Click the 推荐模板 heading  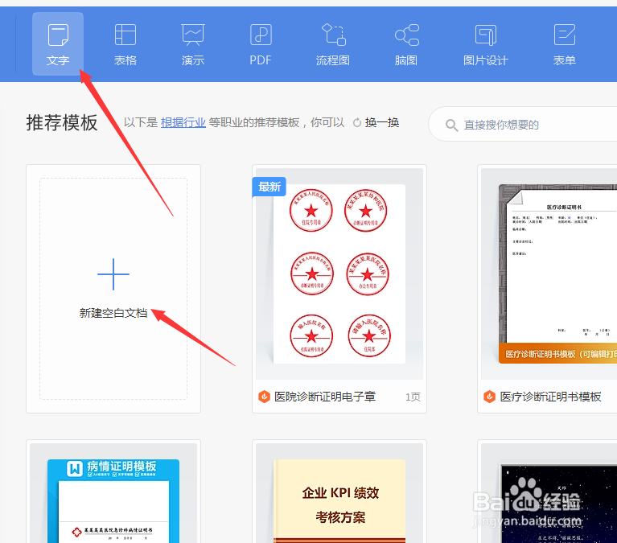pos(62,123)
